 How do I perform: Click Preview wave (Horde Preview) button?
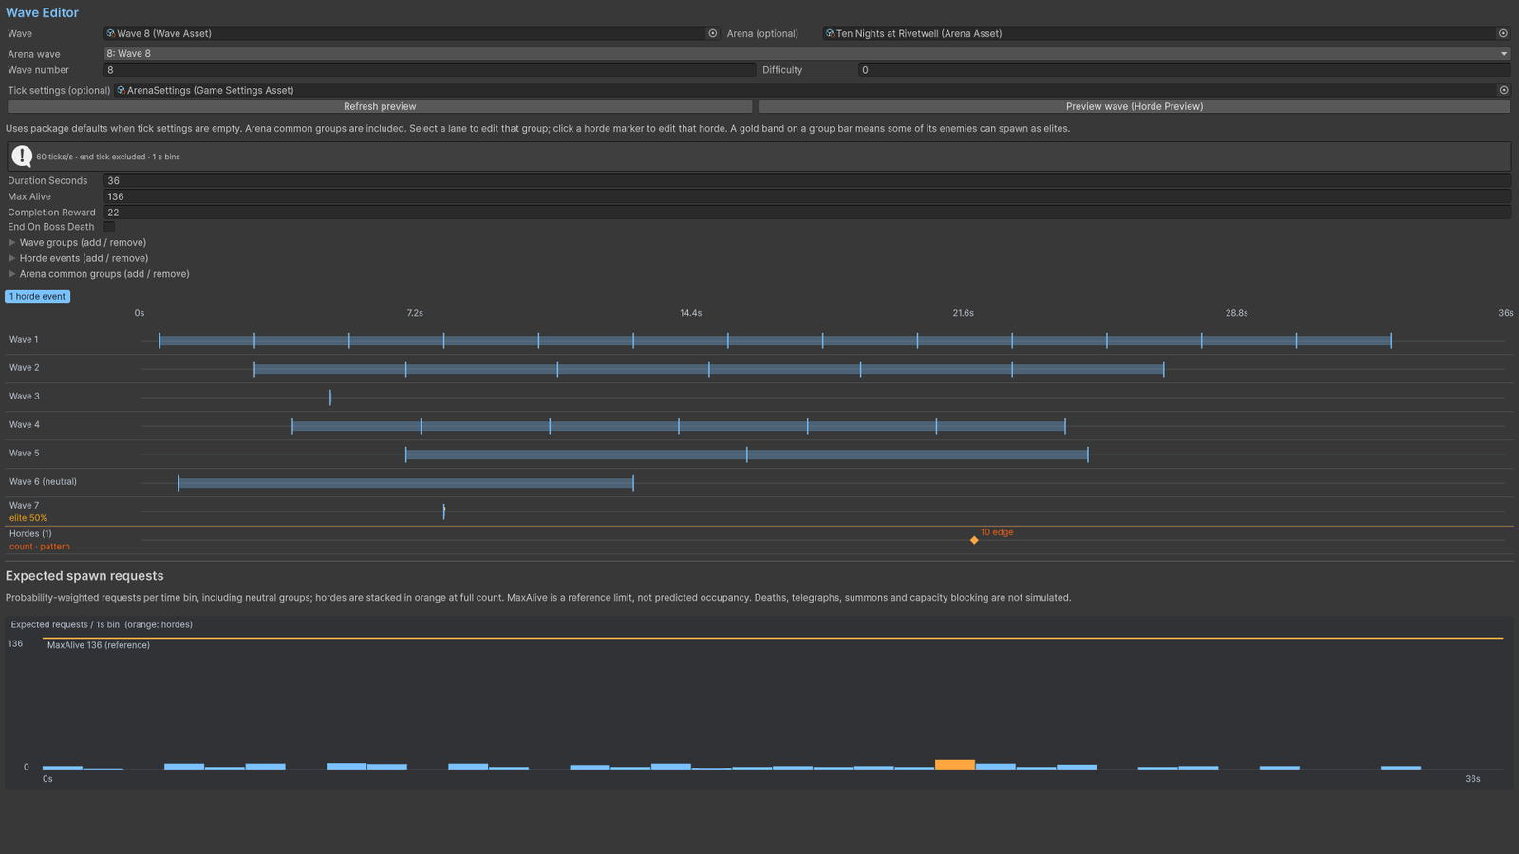click(x=1135, y=106)
